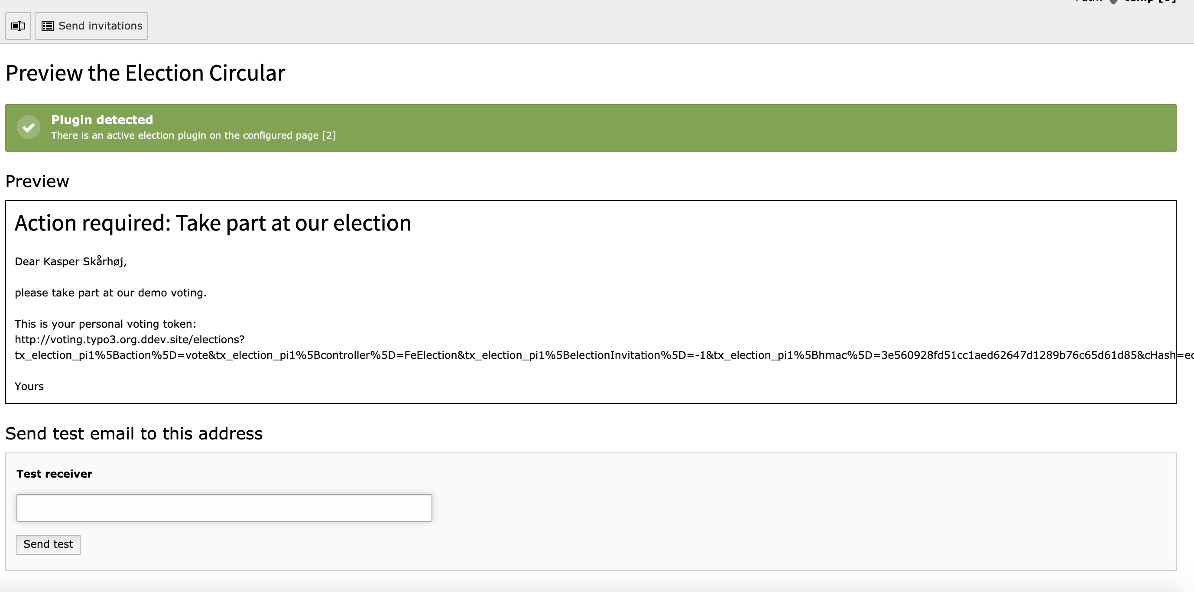The height and width of the screenshot is (592, 1194).
Task: Click the list icon beside Send invitations
Action: tap(47, 26)
